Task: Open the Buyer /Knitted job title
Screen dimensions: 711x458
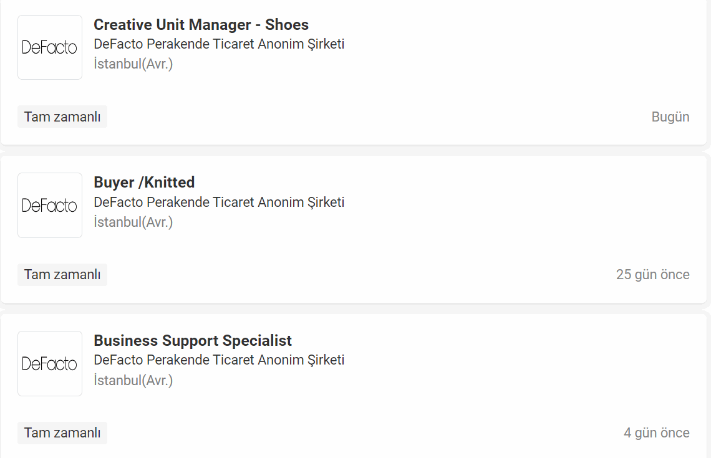Action: point(144,182)
